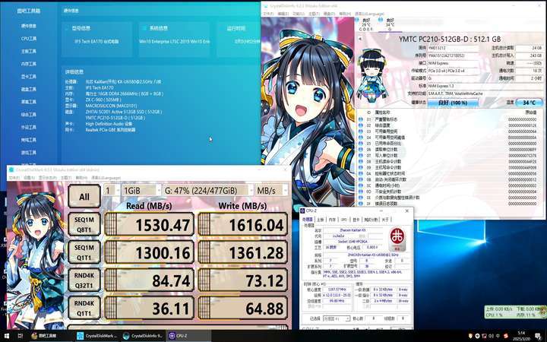Viewport: 547px width, 342px height.
Task: Open 外设工具 in the toolbox sidebar
Action: click(x=29, y=128)
